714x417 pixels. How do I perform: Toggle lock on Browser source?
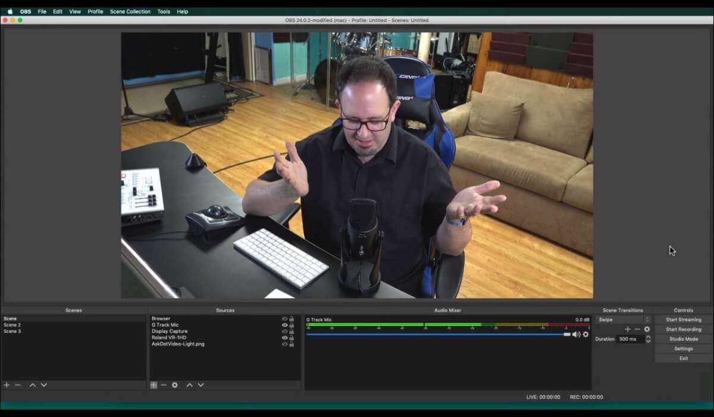(292, 319)
